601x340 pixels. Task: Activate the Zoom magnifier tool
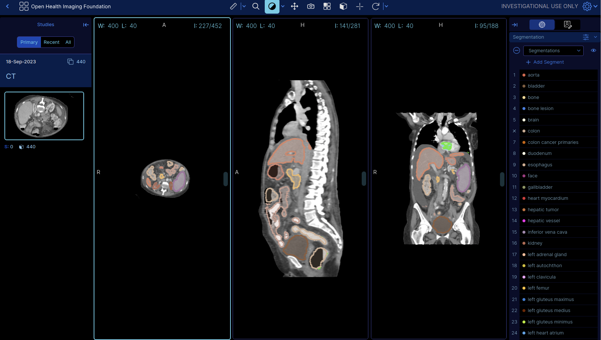pos(256,6)
